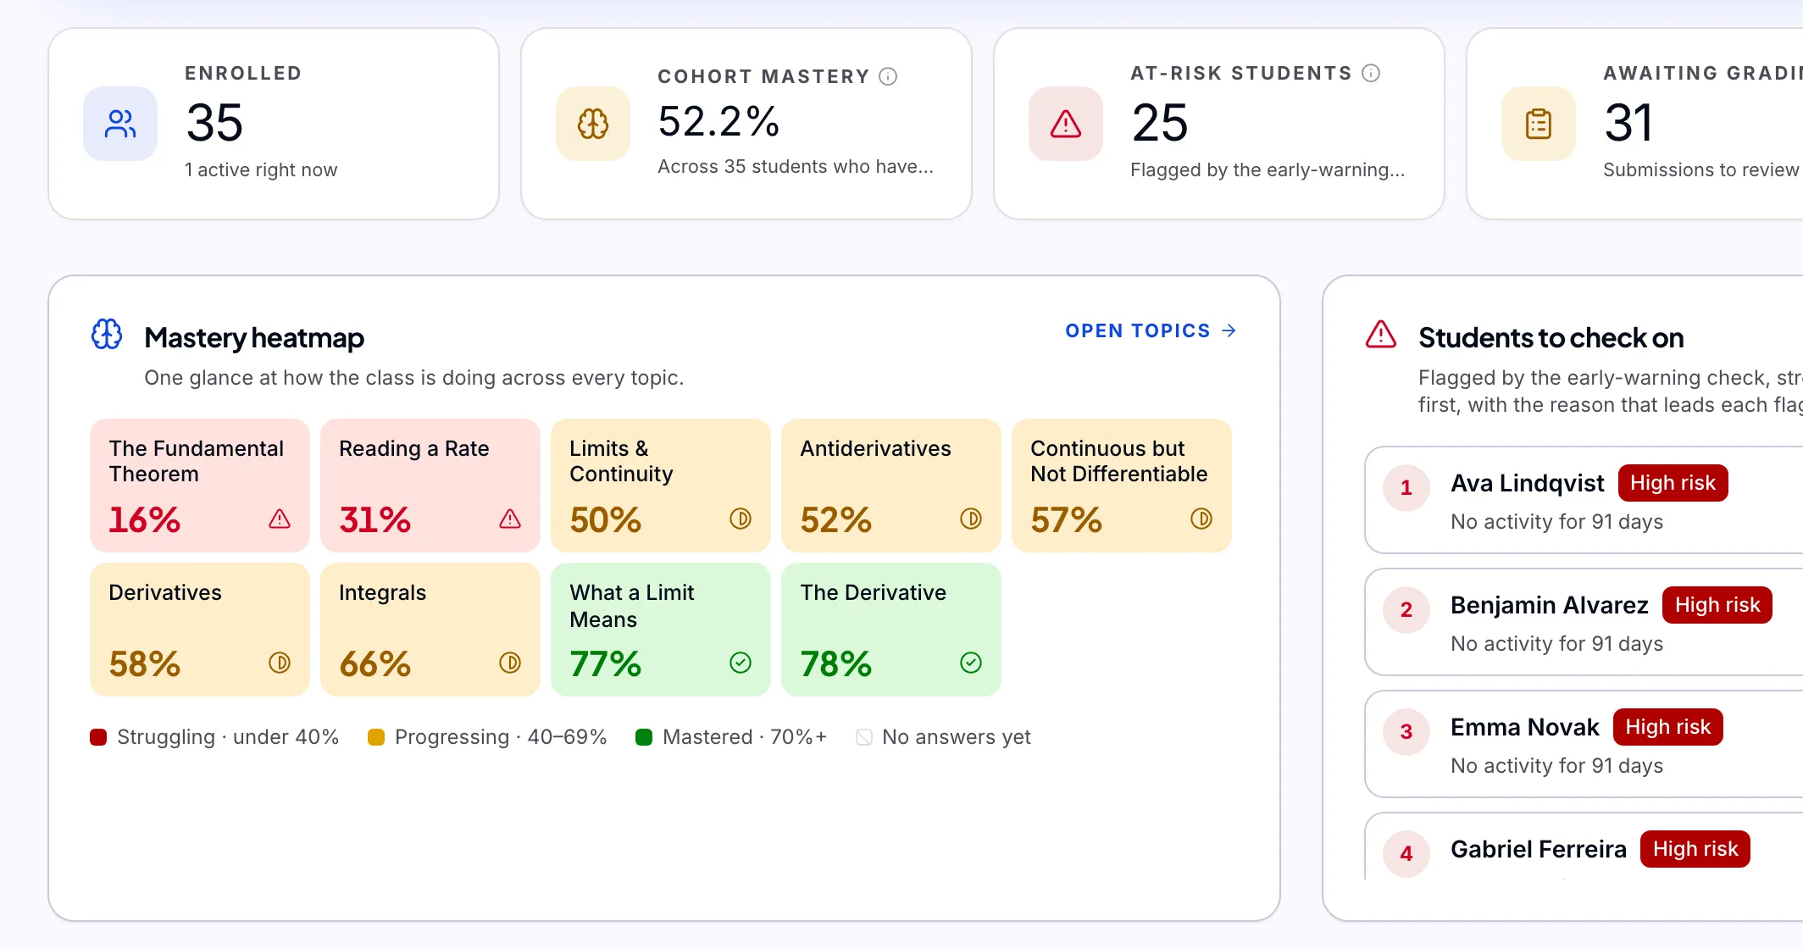Click the At-Risk Students warning icon
The height and width of the screenshot is (949, 1803).
(x=1066, y=124)
